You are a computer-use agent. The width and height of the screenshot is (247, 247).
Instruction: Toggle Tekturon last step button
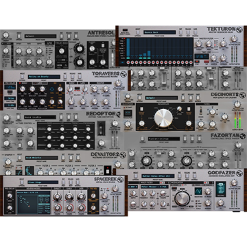pyautogui.click(x=191, y=62)
